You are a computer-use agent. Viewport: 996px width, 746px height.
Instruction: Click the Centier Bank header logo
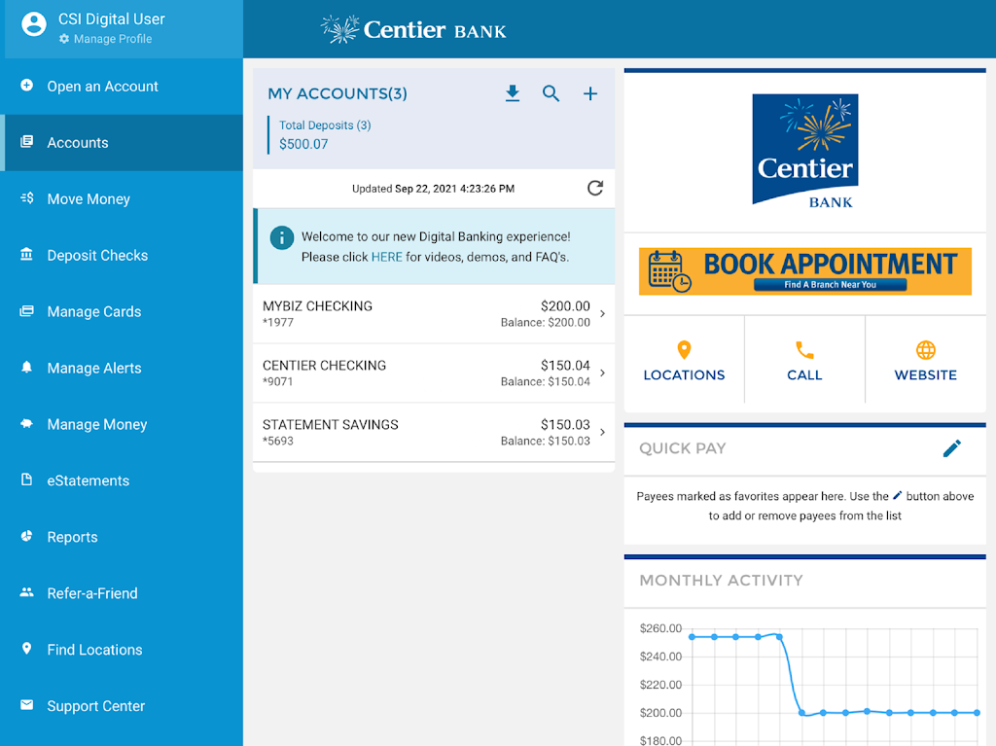(x=413, y=29)
